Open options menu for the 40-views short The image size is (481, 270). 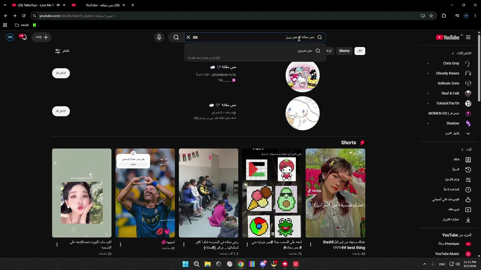(120, 244)
